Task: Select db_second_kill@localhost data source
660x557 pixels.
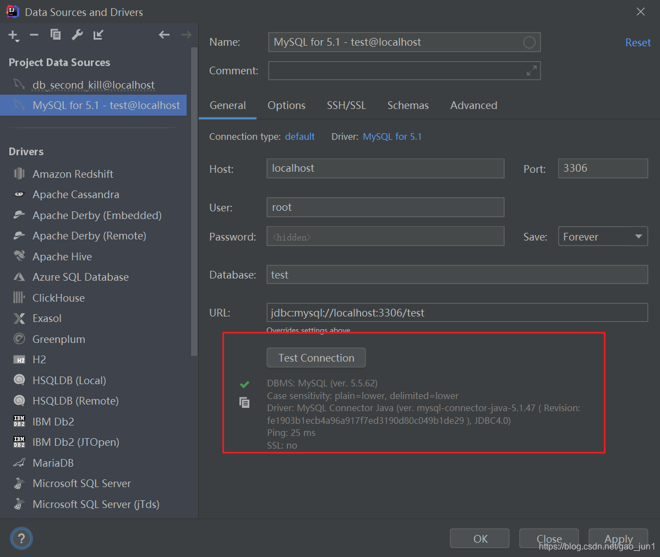Action: 94,85
